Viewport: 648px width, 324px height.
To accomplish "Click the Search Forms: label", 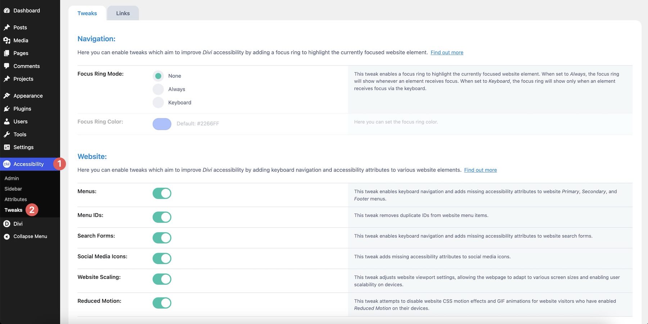I will pos(96,236).
